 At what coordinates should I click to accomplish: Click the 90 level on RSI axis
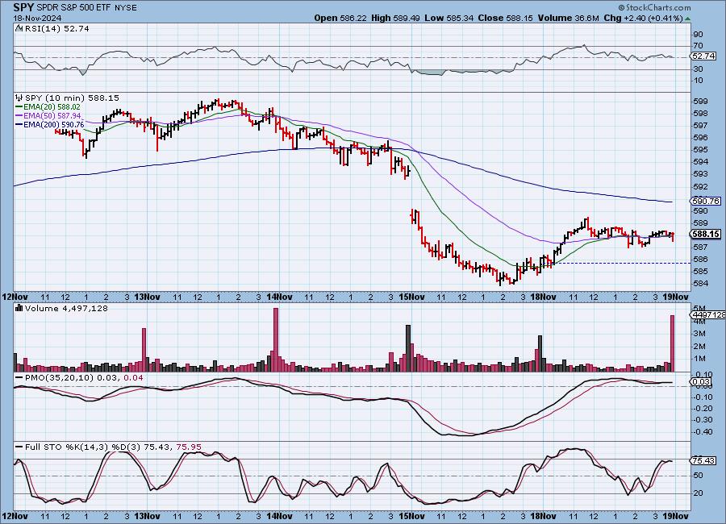[x=698, y=34]
